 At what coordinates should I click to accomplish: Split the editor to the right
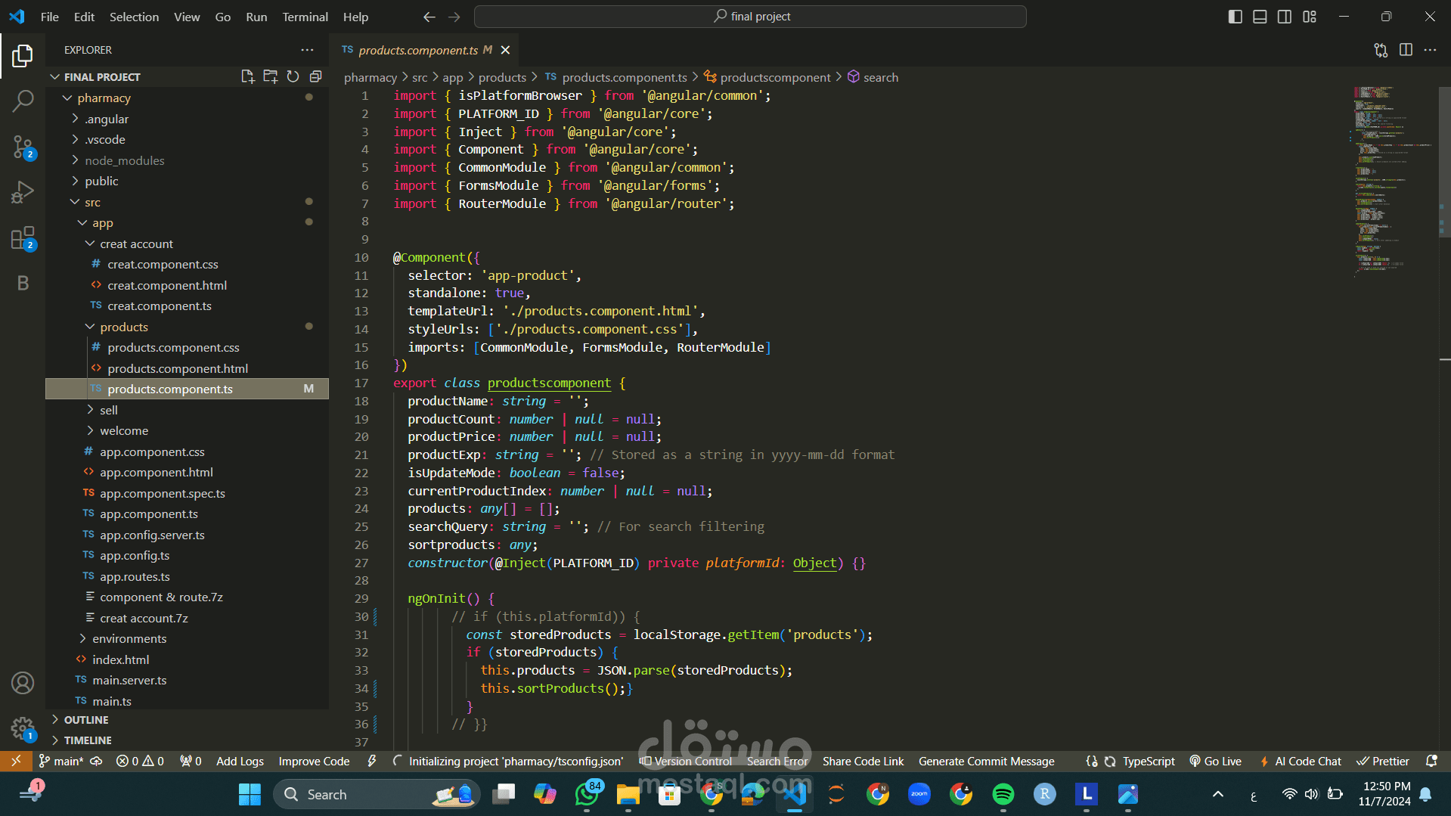[1406, 50]
